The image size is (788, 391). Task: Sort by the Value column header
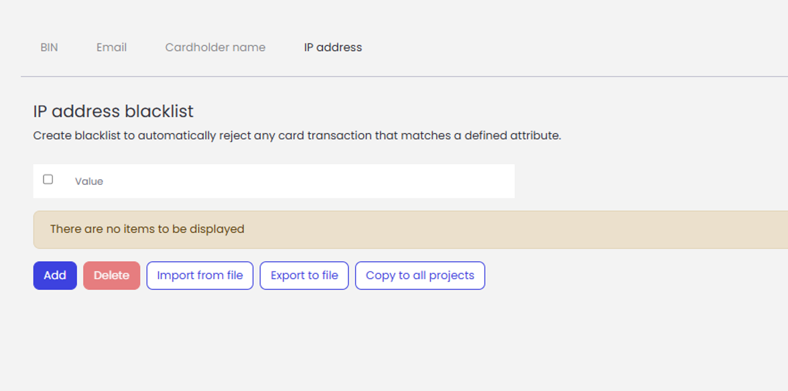pyautogui.click(x=89, y=181)
